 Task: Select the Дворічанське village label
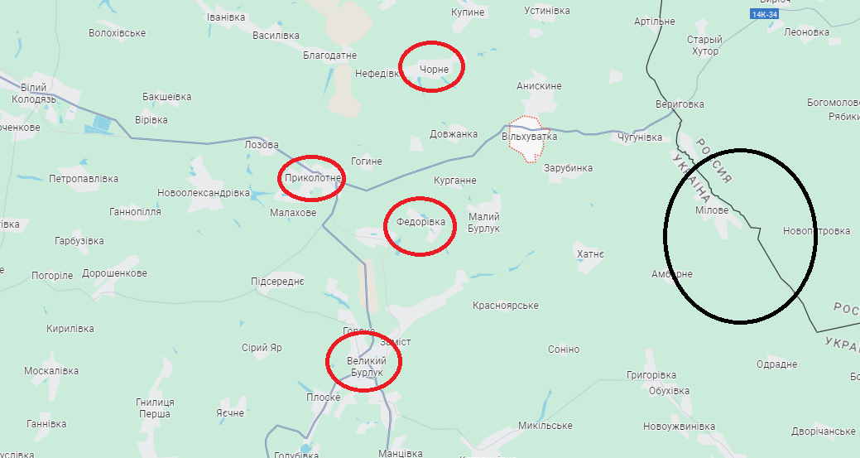pos(824,431)
